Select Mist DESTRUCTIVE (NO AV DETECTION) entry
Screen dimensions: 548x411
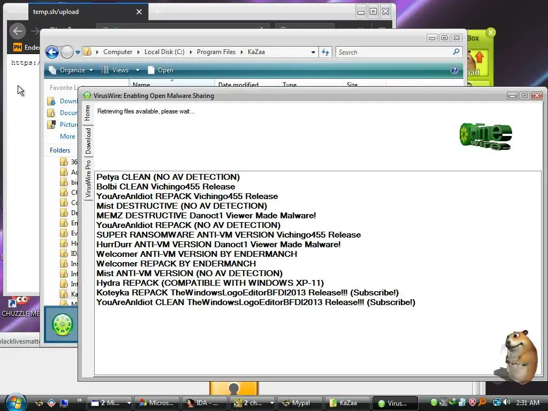click(x=182, y=206)
